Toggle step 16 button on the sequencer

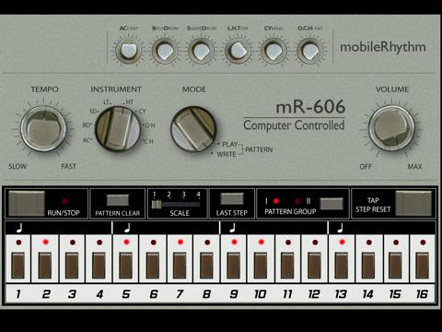423,266
